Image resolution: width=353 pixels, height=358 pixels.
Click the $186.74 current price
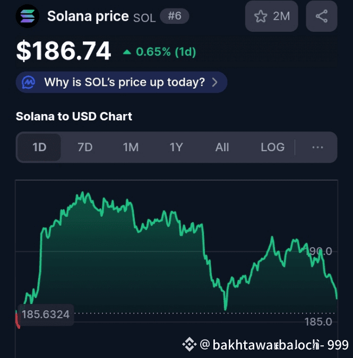[x=64, y=51]
